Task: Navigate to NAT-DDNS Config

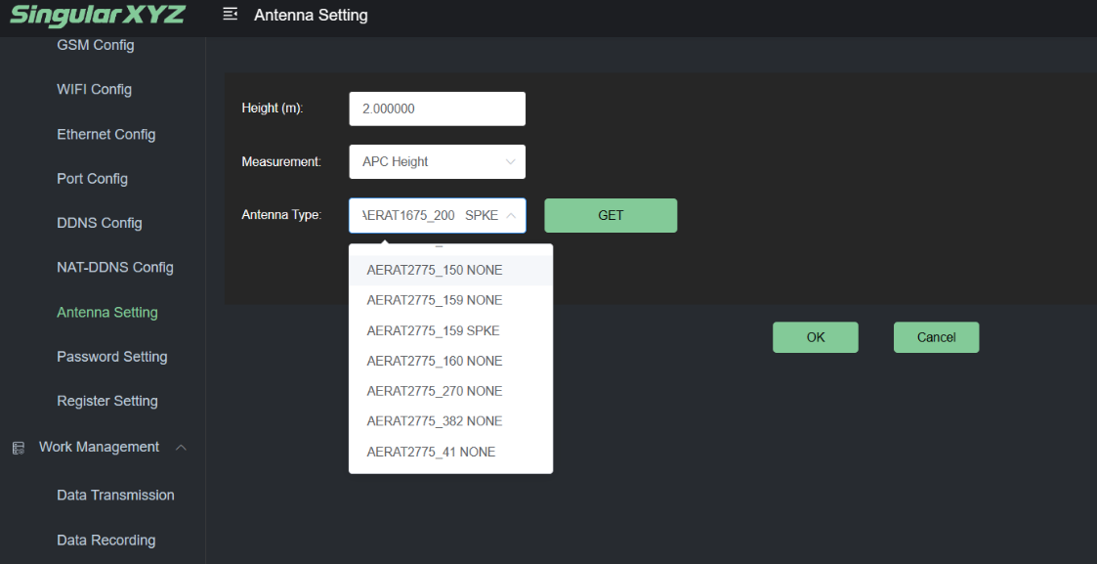Action: (114, 267)
